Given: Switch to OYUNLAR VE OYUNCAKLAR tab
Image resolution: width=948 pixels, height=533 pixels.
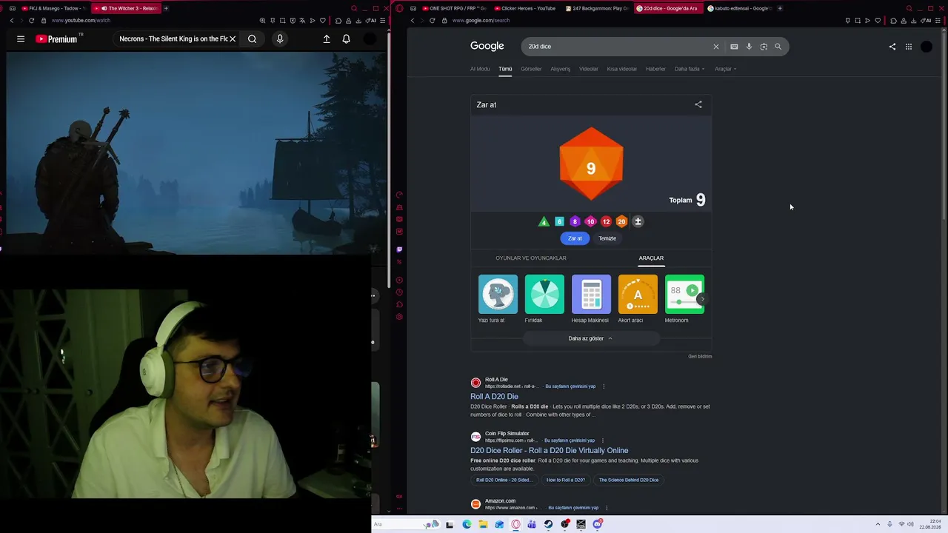Looking at the screenshot, I should coord(531,258).
